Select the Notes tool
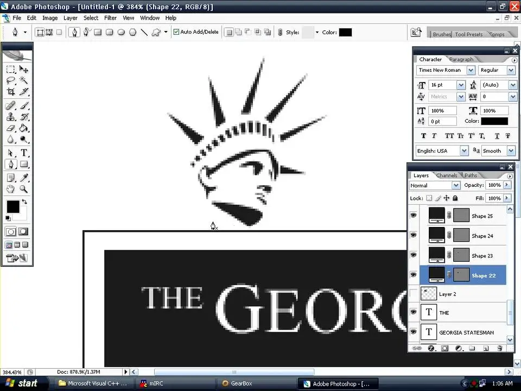The width and height of the screenshot is (521, 391). [11, 178]
